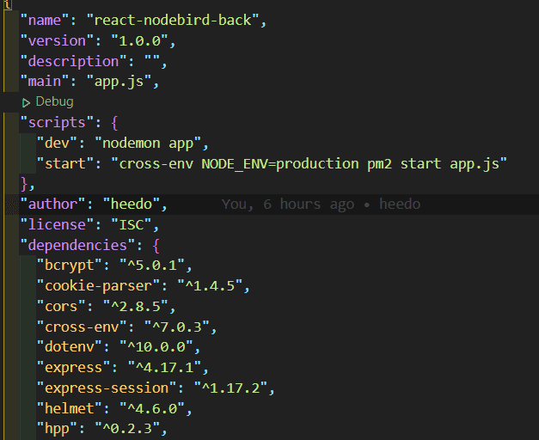Click the "cookie-parser" version string
Screen dimensions: 539x440
click(210, 286)
